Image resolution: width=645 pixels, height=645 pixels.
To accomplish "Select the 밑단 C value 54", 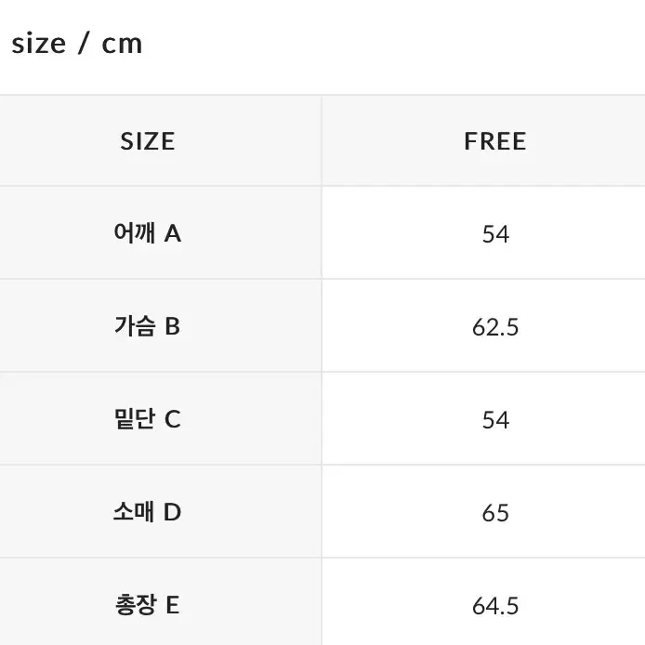I will point(495,420).
